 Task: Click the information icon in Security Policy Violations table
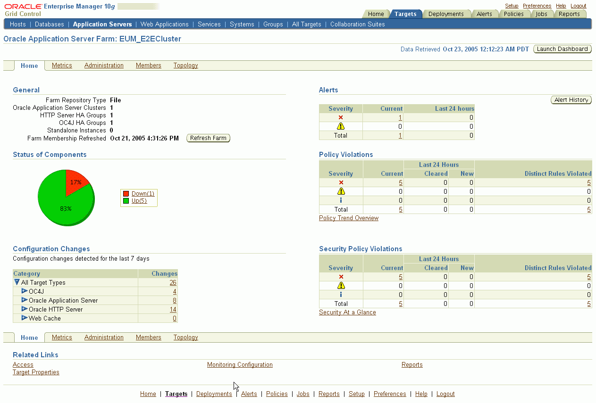341,295
